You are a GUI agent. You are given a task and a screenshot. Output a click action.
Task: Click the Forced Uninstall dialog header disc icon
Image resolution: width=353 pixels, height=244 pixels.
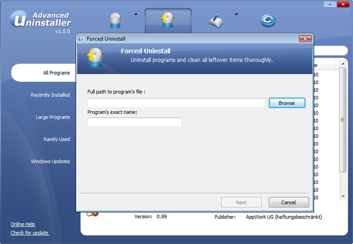pyautogui.click(x=95, y=57)
